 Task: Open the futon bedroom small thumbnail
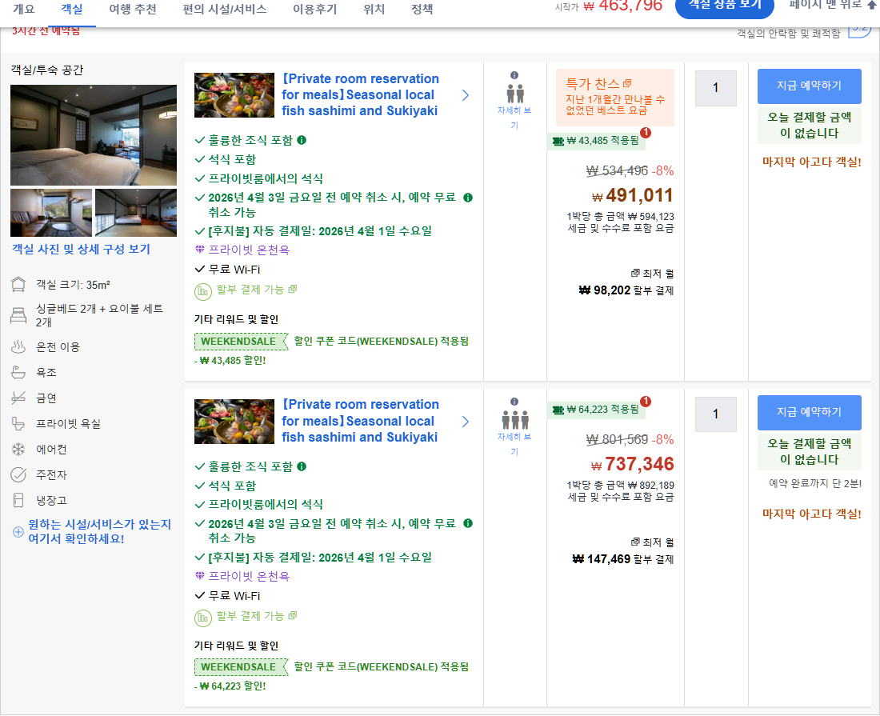click(136, 213)
